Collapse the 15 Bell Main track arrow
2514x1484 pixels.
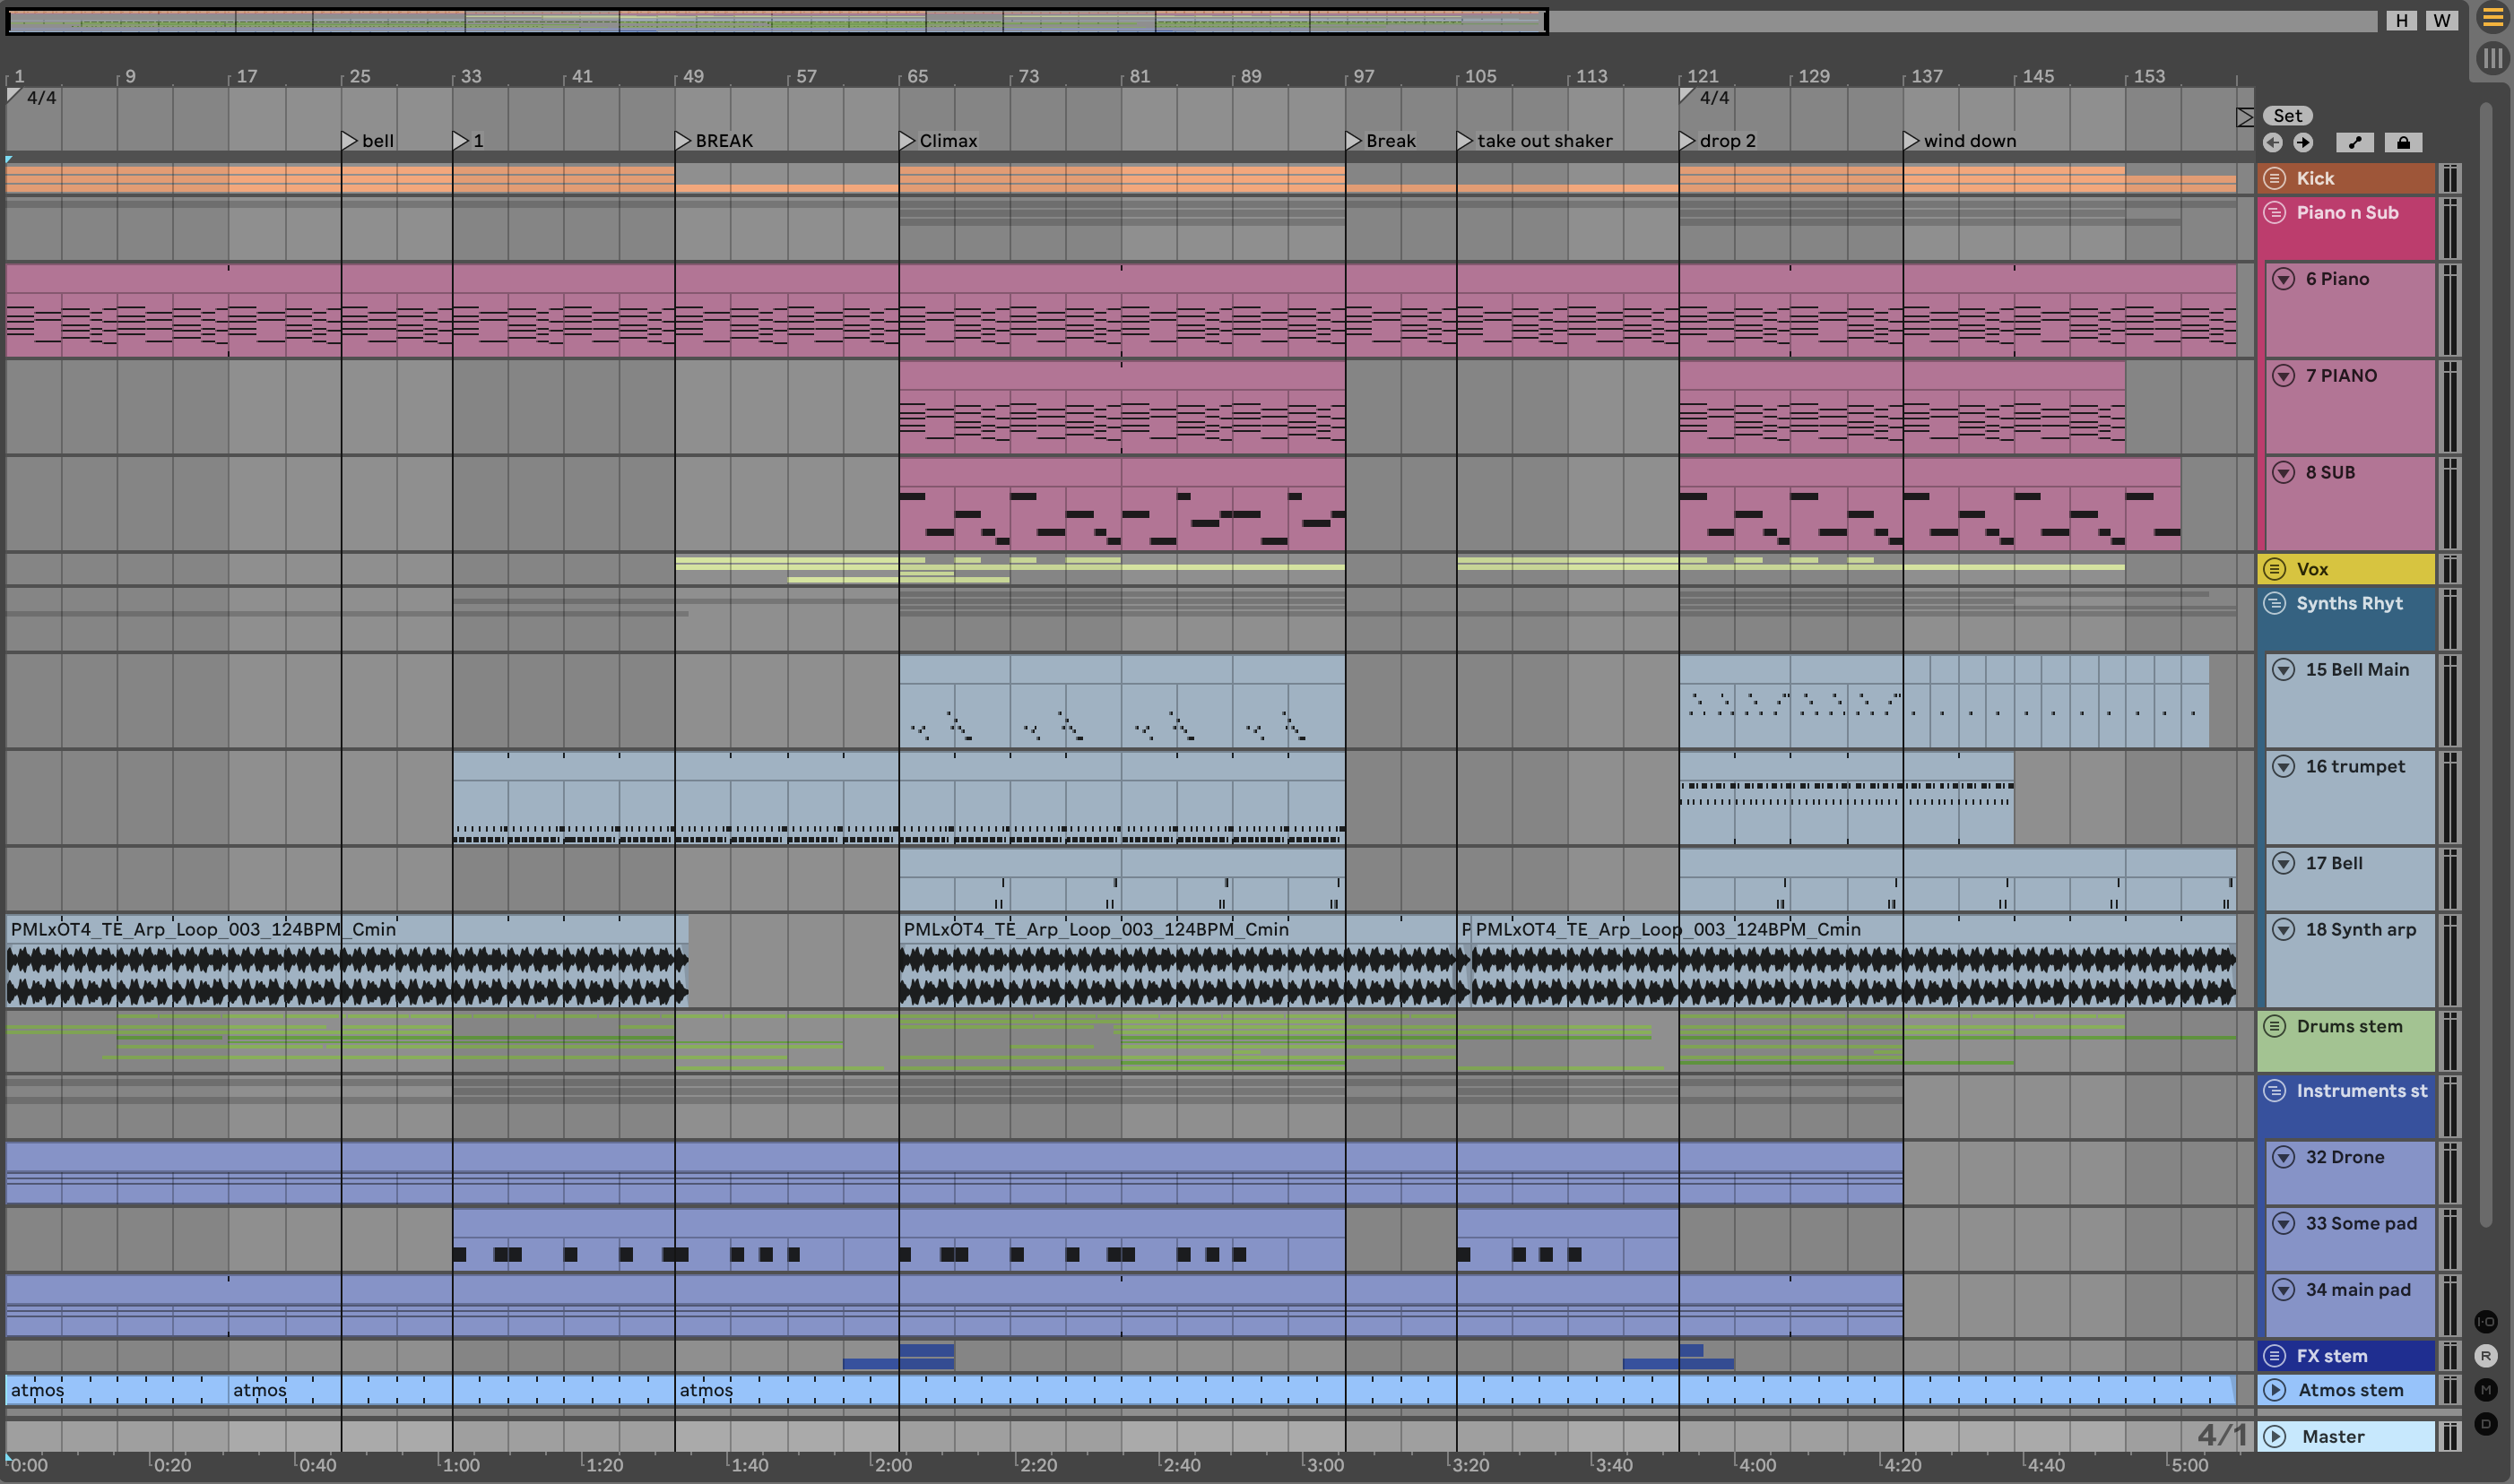pos(2283,670)
